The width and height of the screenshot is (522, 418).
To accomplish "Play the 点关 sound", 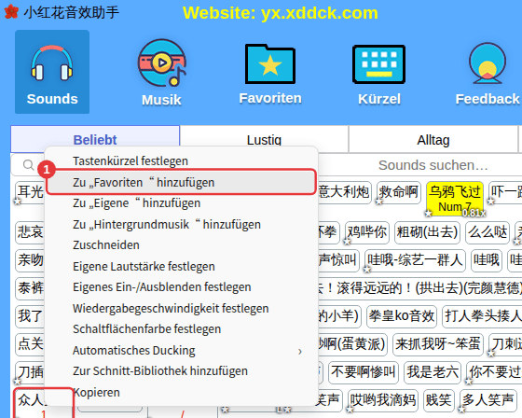I will 30,343.
